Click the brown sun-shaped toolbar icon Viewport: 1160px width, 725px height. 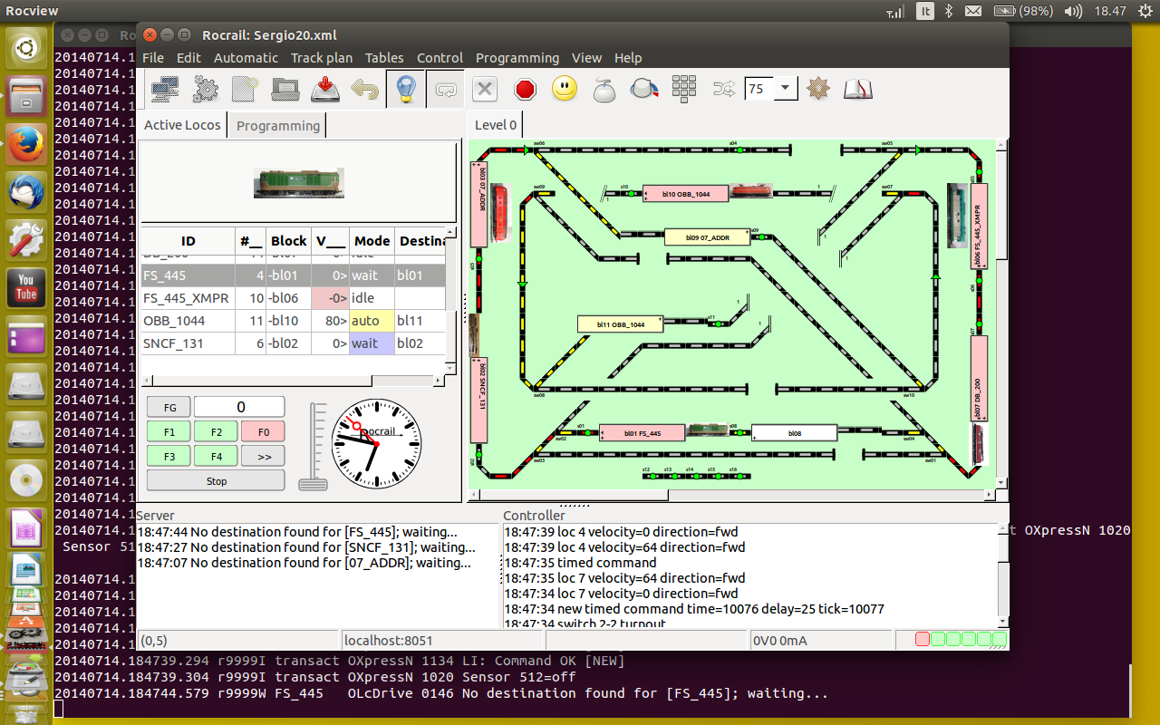coord(818,89)
